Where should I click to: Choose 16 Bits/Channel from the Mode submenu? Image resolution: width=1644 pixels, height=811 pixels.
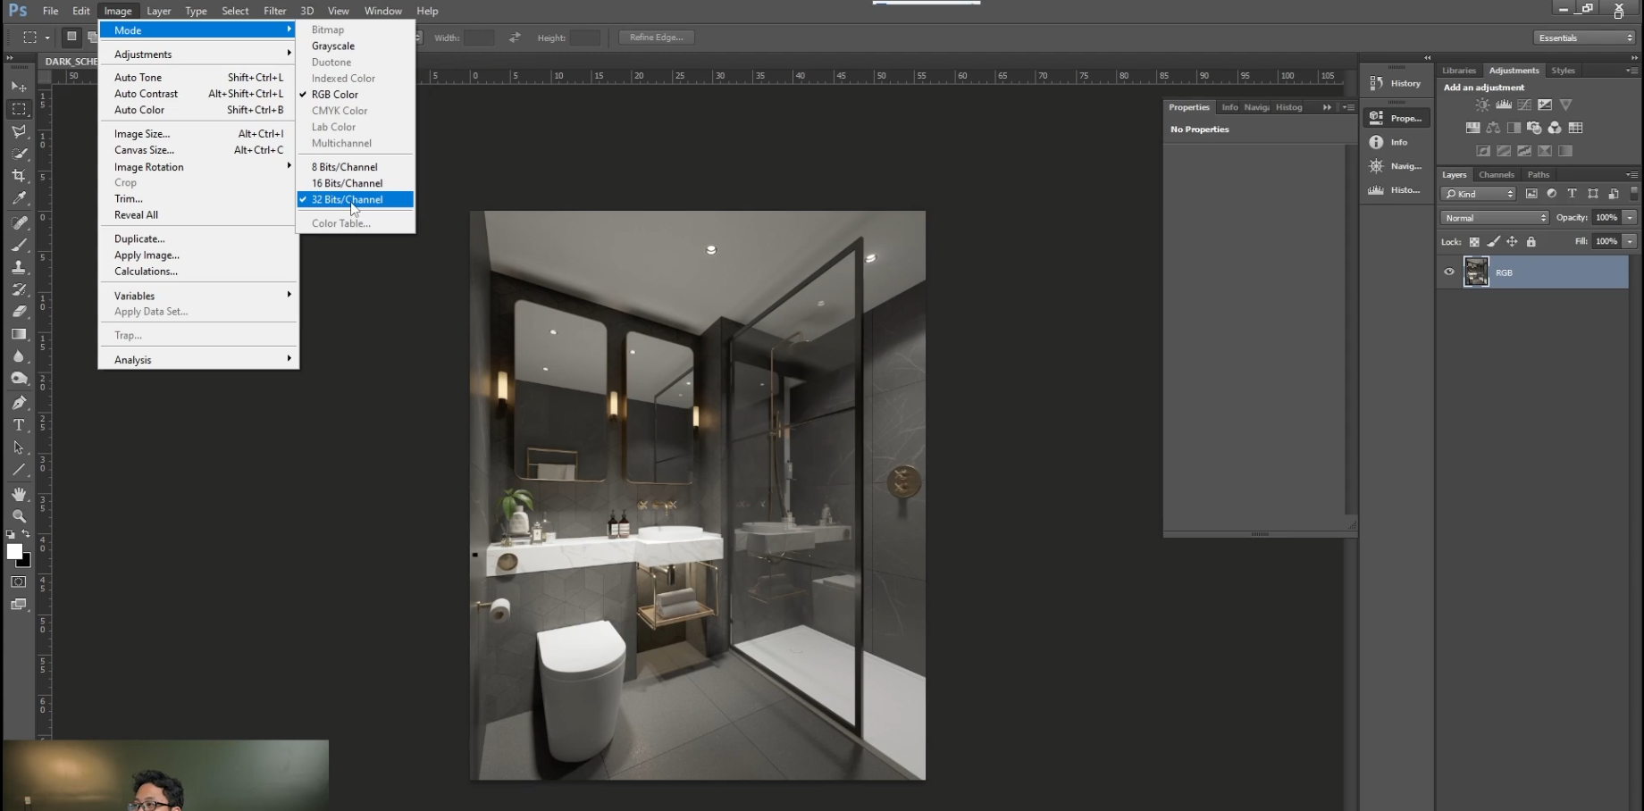(348, 183)
